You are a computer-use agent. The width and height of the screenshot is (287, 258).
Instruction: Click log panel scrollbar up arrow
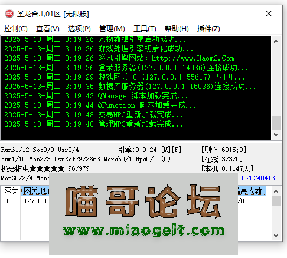276,41
